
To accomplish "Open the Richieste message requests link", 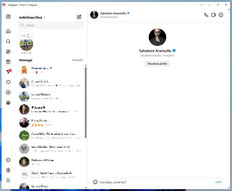I will click(78, 60).
